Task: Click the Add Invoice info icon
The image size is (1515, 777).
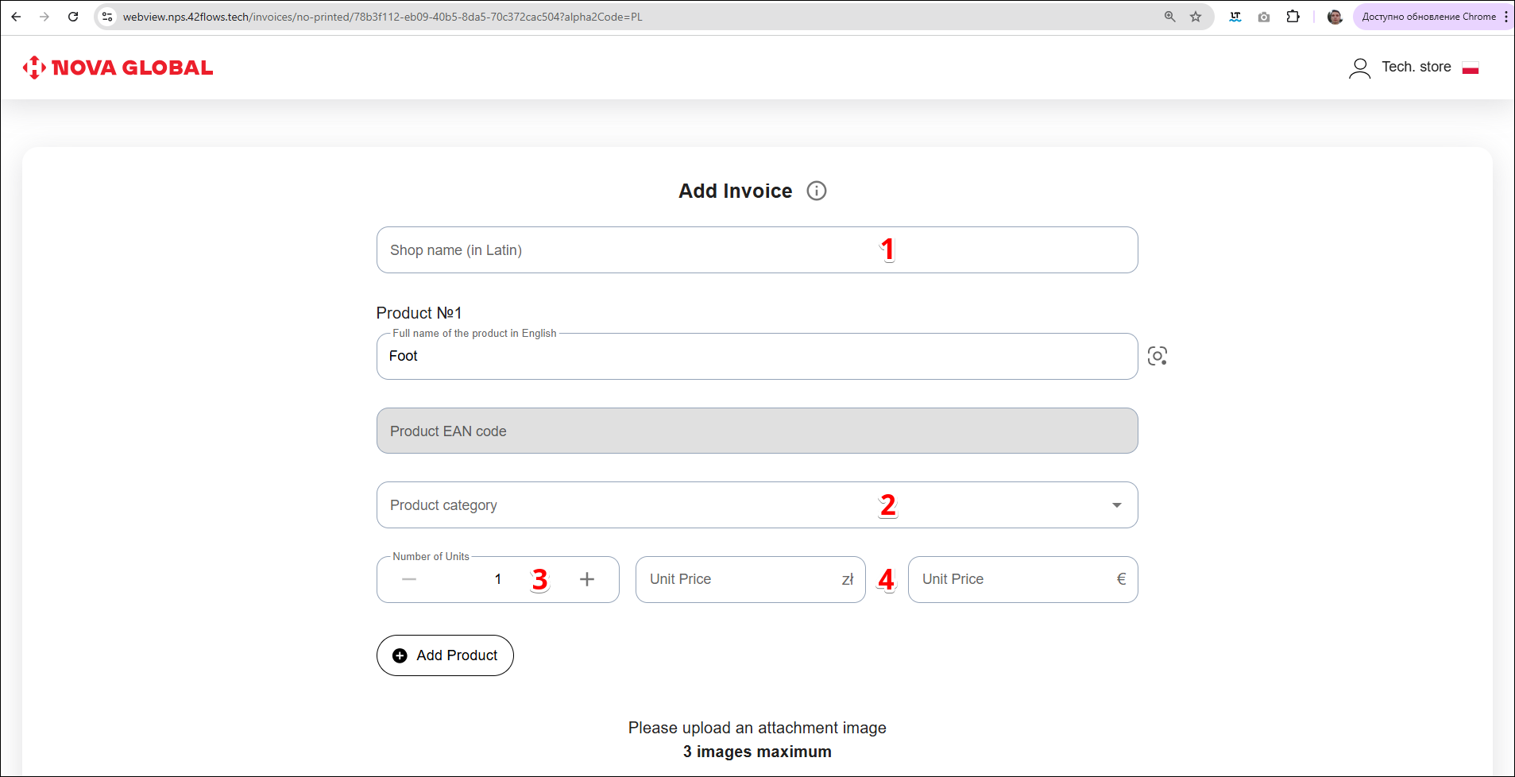Action: point(816,191)
